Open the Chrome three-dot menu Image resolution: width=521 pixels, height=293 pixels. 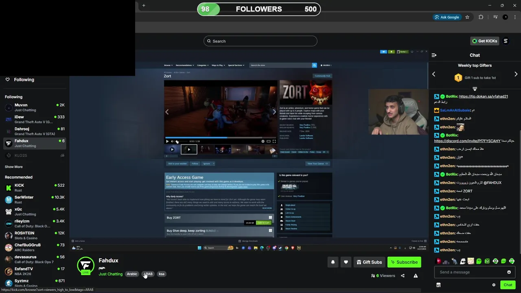515,17
